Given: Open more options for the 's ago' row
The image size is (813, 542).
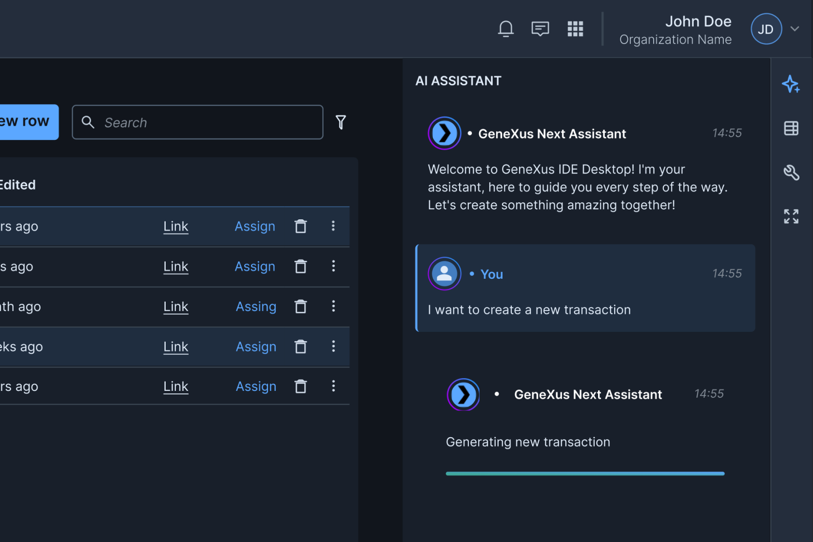Looking at the screenshot, I should point(333,266).
